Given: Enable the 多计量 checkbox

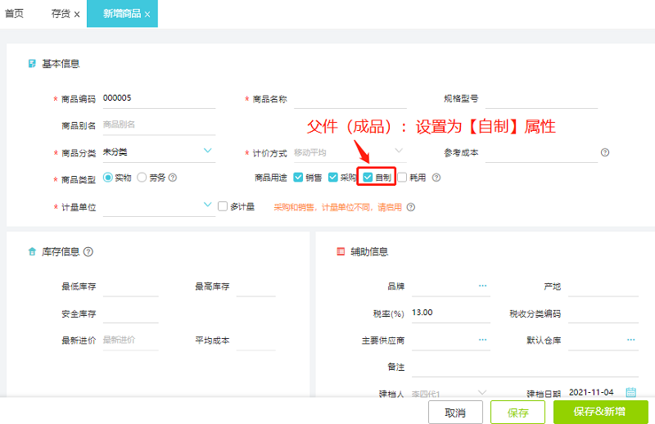Looking at the screenshot, I should pos(223,206).
